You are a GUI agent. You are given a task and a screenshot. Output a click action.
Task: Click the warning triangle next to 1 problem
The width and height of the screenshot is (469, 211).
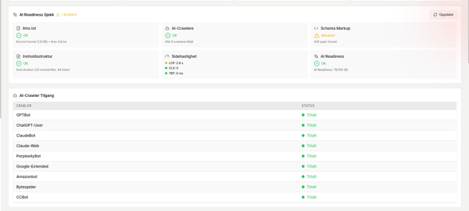pos(58,15)
